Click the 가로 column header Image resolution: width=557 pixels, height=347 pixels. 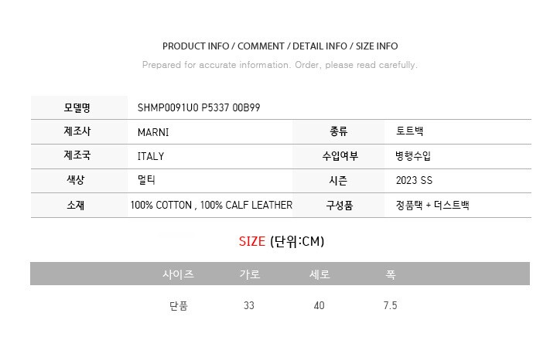pyautogui.click(x=249, y=274)
